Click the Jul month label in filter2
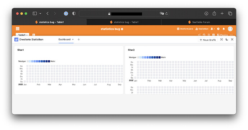The height and width of the screenshot is (130, 248). point(206,81)
